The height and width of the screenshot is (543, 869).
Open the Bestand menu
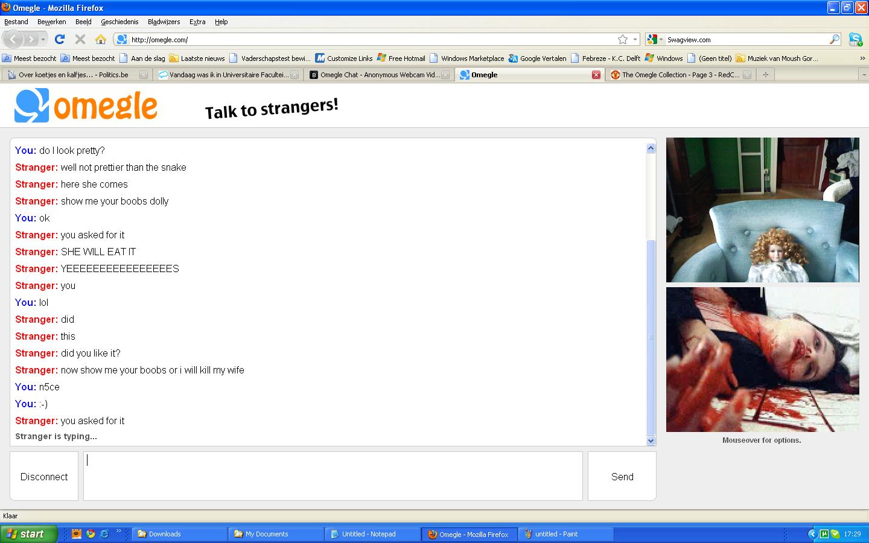tap(16, 22)
